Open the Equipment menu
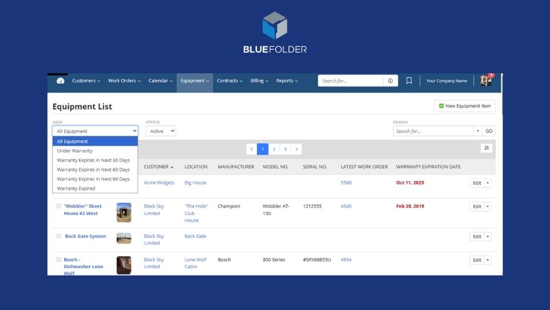Image resolution: width=550 pixels, height=310 pixels. pos(195,81)
